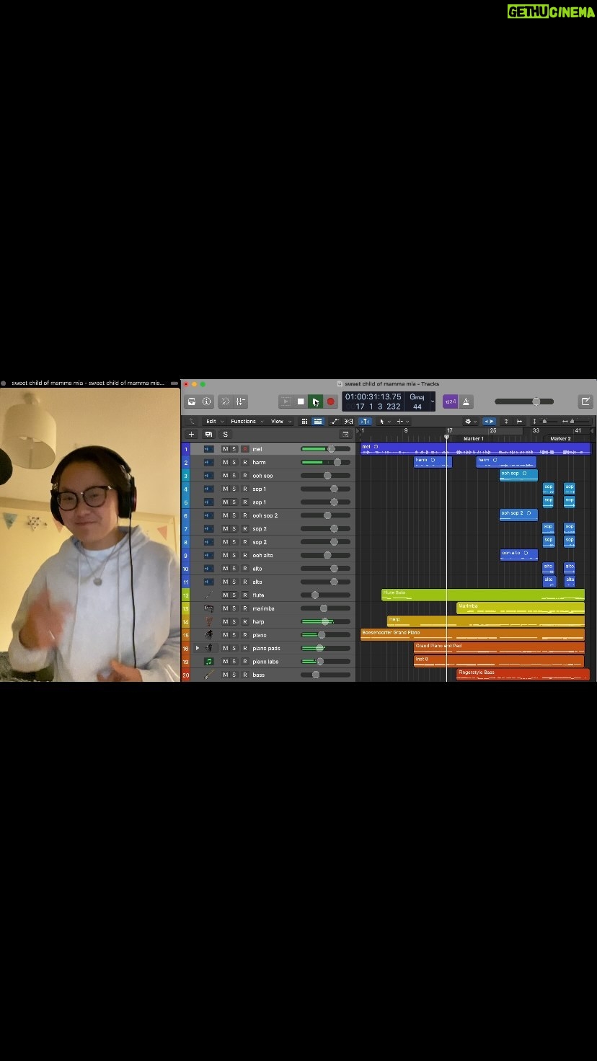Screen dimensions: 597x1061
Task: Click the Add Track plus button
Action: tap(191, 435)
